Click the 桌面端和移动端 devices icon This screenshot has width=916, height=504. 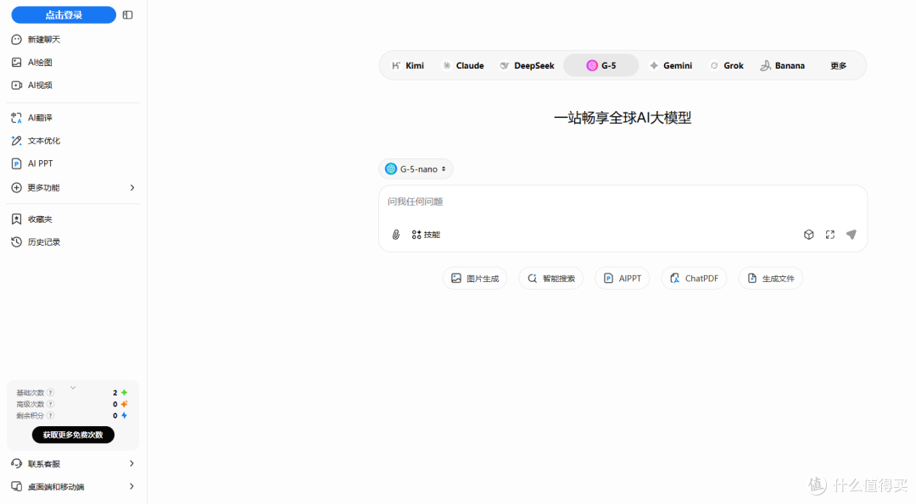[16, 486]
